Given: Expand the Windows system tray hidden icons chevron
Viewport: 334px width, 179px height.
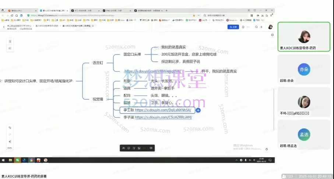Looking at the screenshot, I should (236, 160).
